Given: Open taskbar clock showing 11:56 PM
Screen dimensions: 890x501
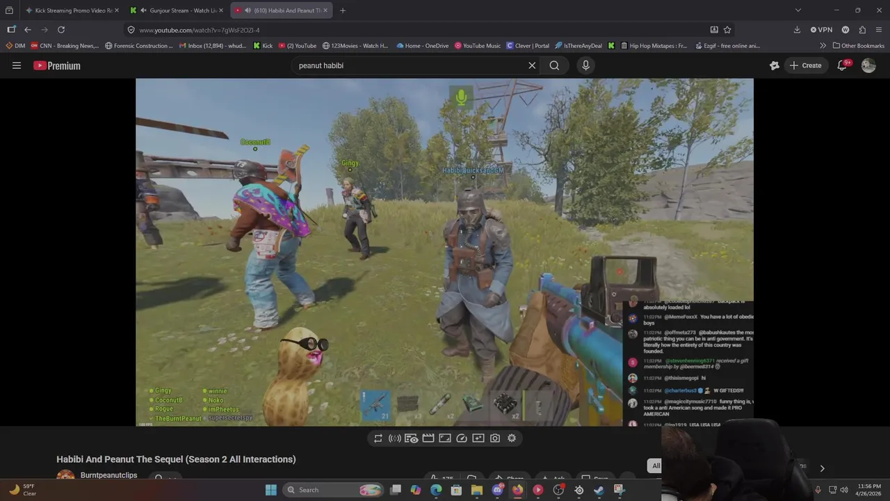Looking at the screenshot, I should point(869,490).
